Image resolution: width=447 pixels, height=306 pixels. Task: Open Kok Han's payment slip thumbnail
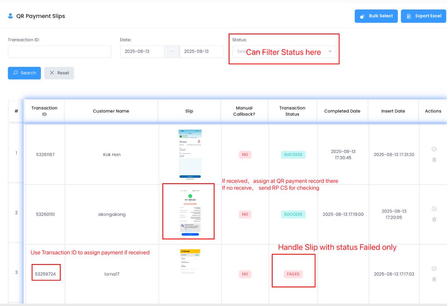190,154
